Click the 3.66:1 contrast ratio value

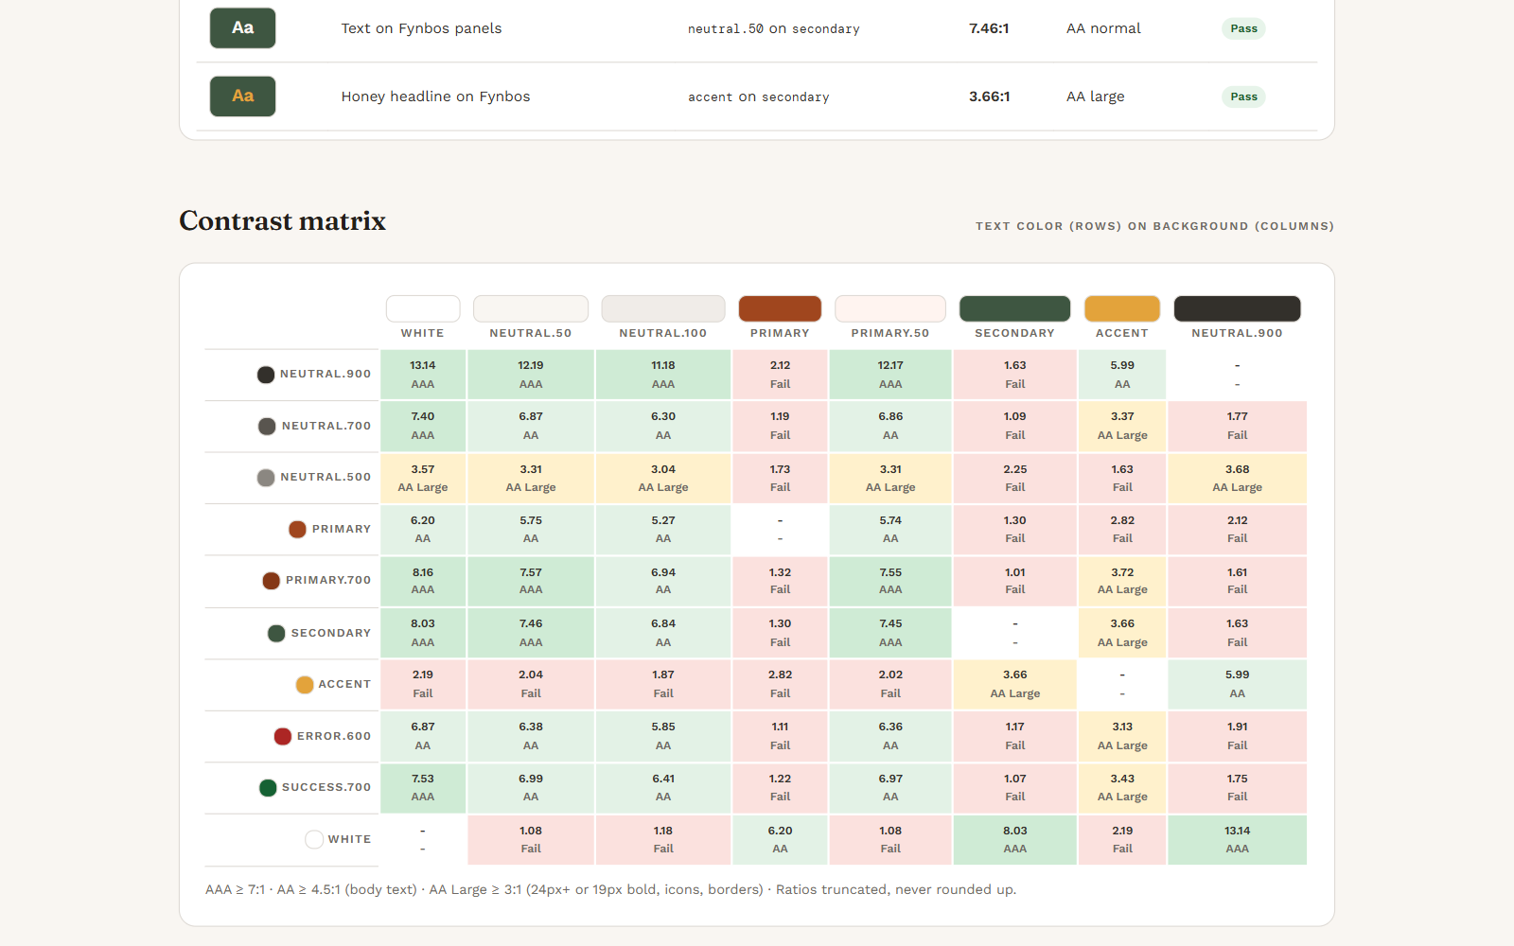[989, 96]
